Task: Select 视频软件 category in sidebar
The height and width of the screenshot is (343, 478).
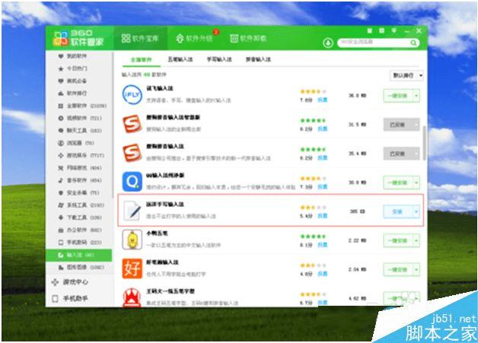Action: pos(80,118)
